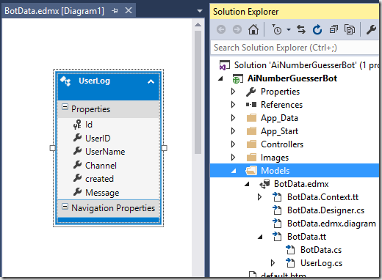
Task: Collapse the BotData.tt node
Action: point(260,237)
